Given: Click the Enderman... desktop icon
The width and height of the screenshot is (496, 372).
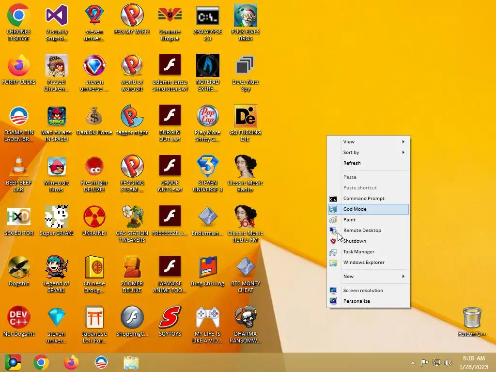Looking at the screenshot, I should coord(207,221).
